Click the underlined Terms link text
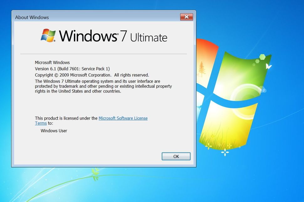The width and height of the screenshot is (304, 202). pos(41,123)
